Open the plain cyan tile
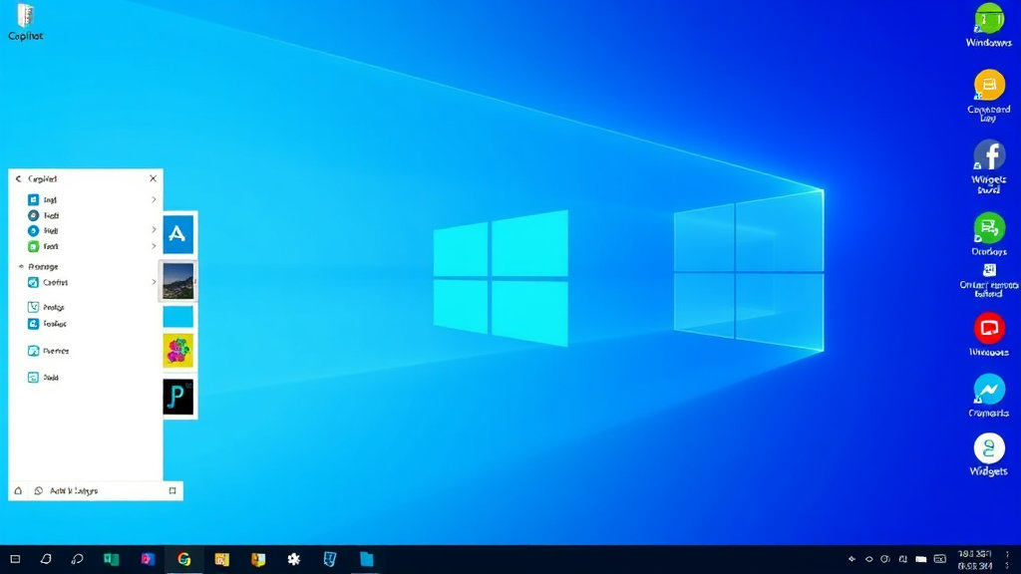 pyautogui.click(x=177, y=316)
